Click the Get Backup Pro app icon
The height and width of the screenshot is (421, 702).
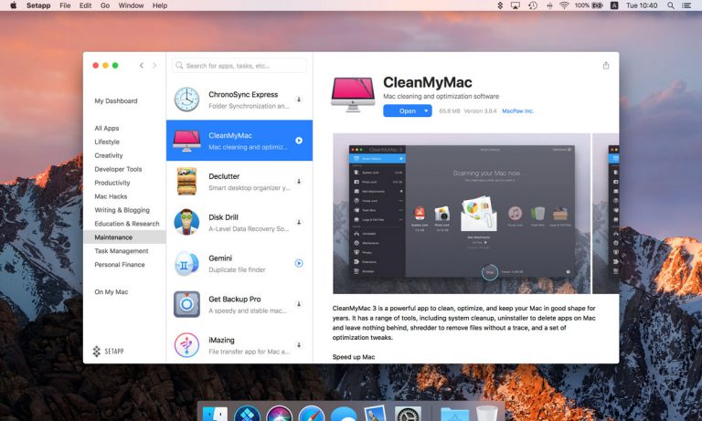186,304
